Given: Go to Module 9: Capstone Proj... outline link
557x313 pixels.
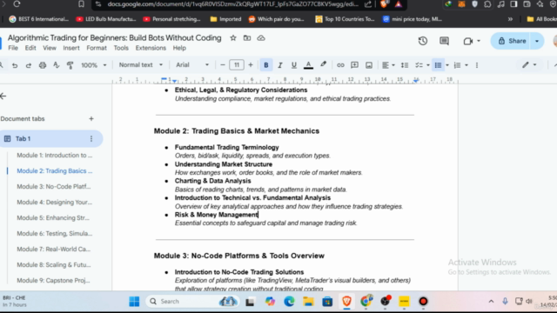Looking at the screenshot, I should coord(53,280).
